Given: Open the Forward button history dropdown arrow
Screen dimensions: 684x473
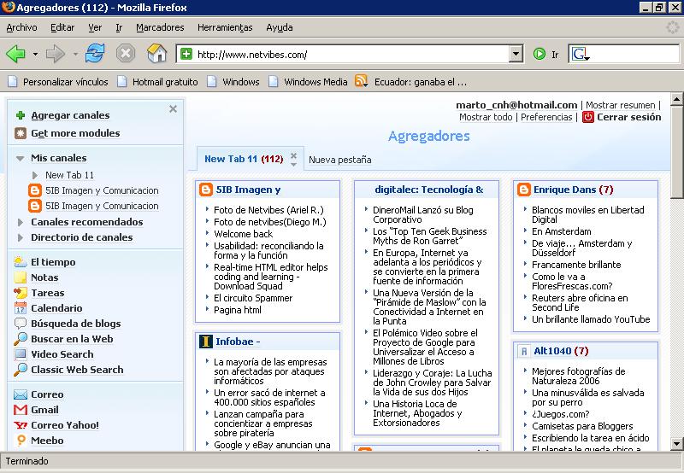Looking at the screenshot, I should click(x=75, y=54).
